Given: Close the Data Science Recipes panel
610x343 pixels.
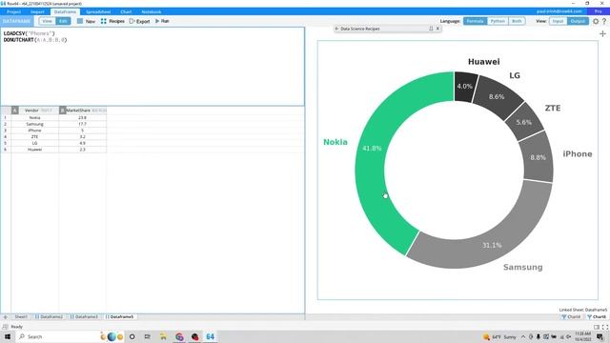Looking at the screenshot, I should [x=437, y=29].
